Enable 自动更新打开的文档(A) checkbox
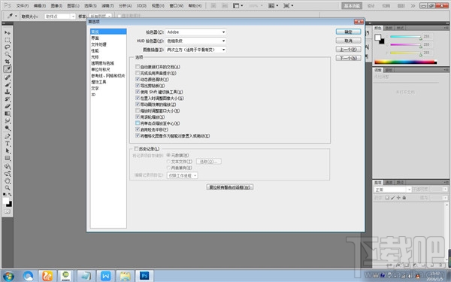451x282 pixels. point(138,67)
